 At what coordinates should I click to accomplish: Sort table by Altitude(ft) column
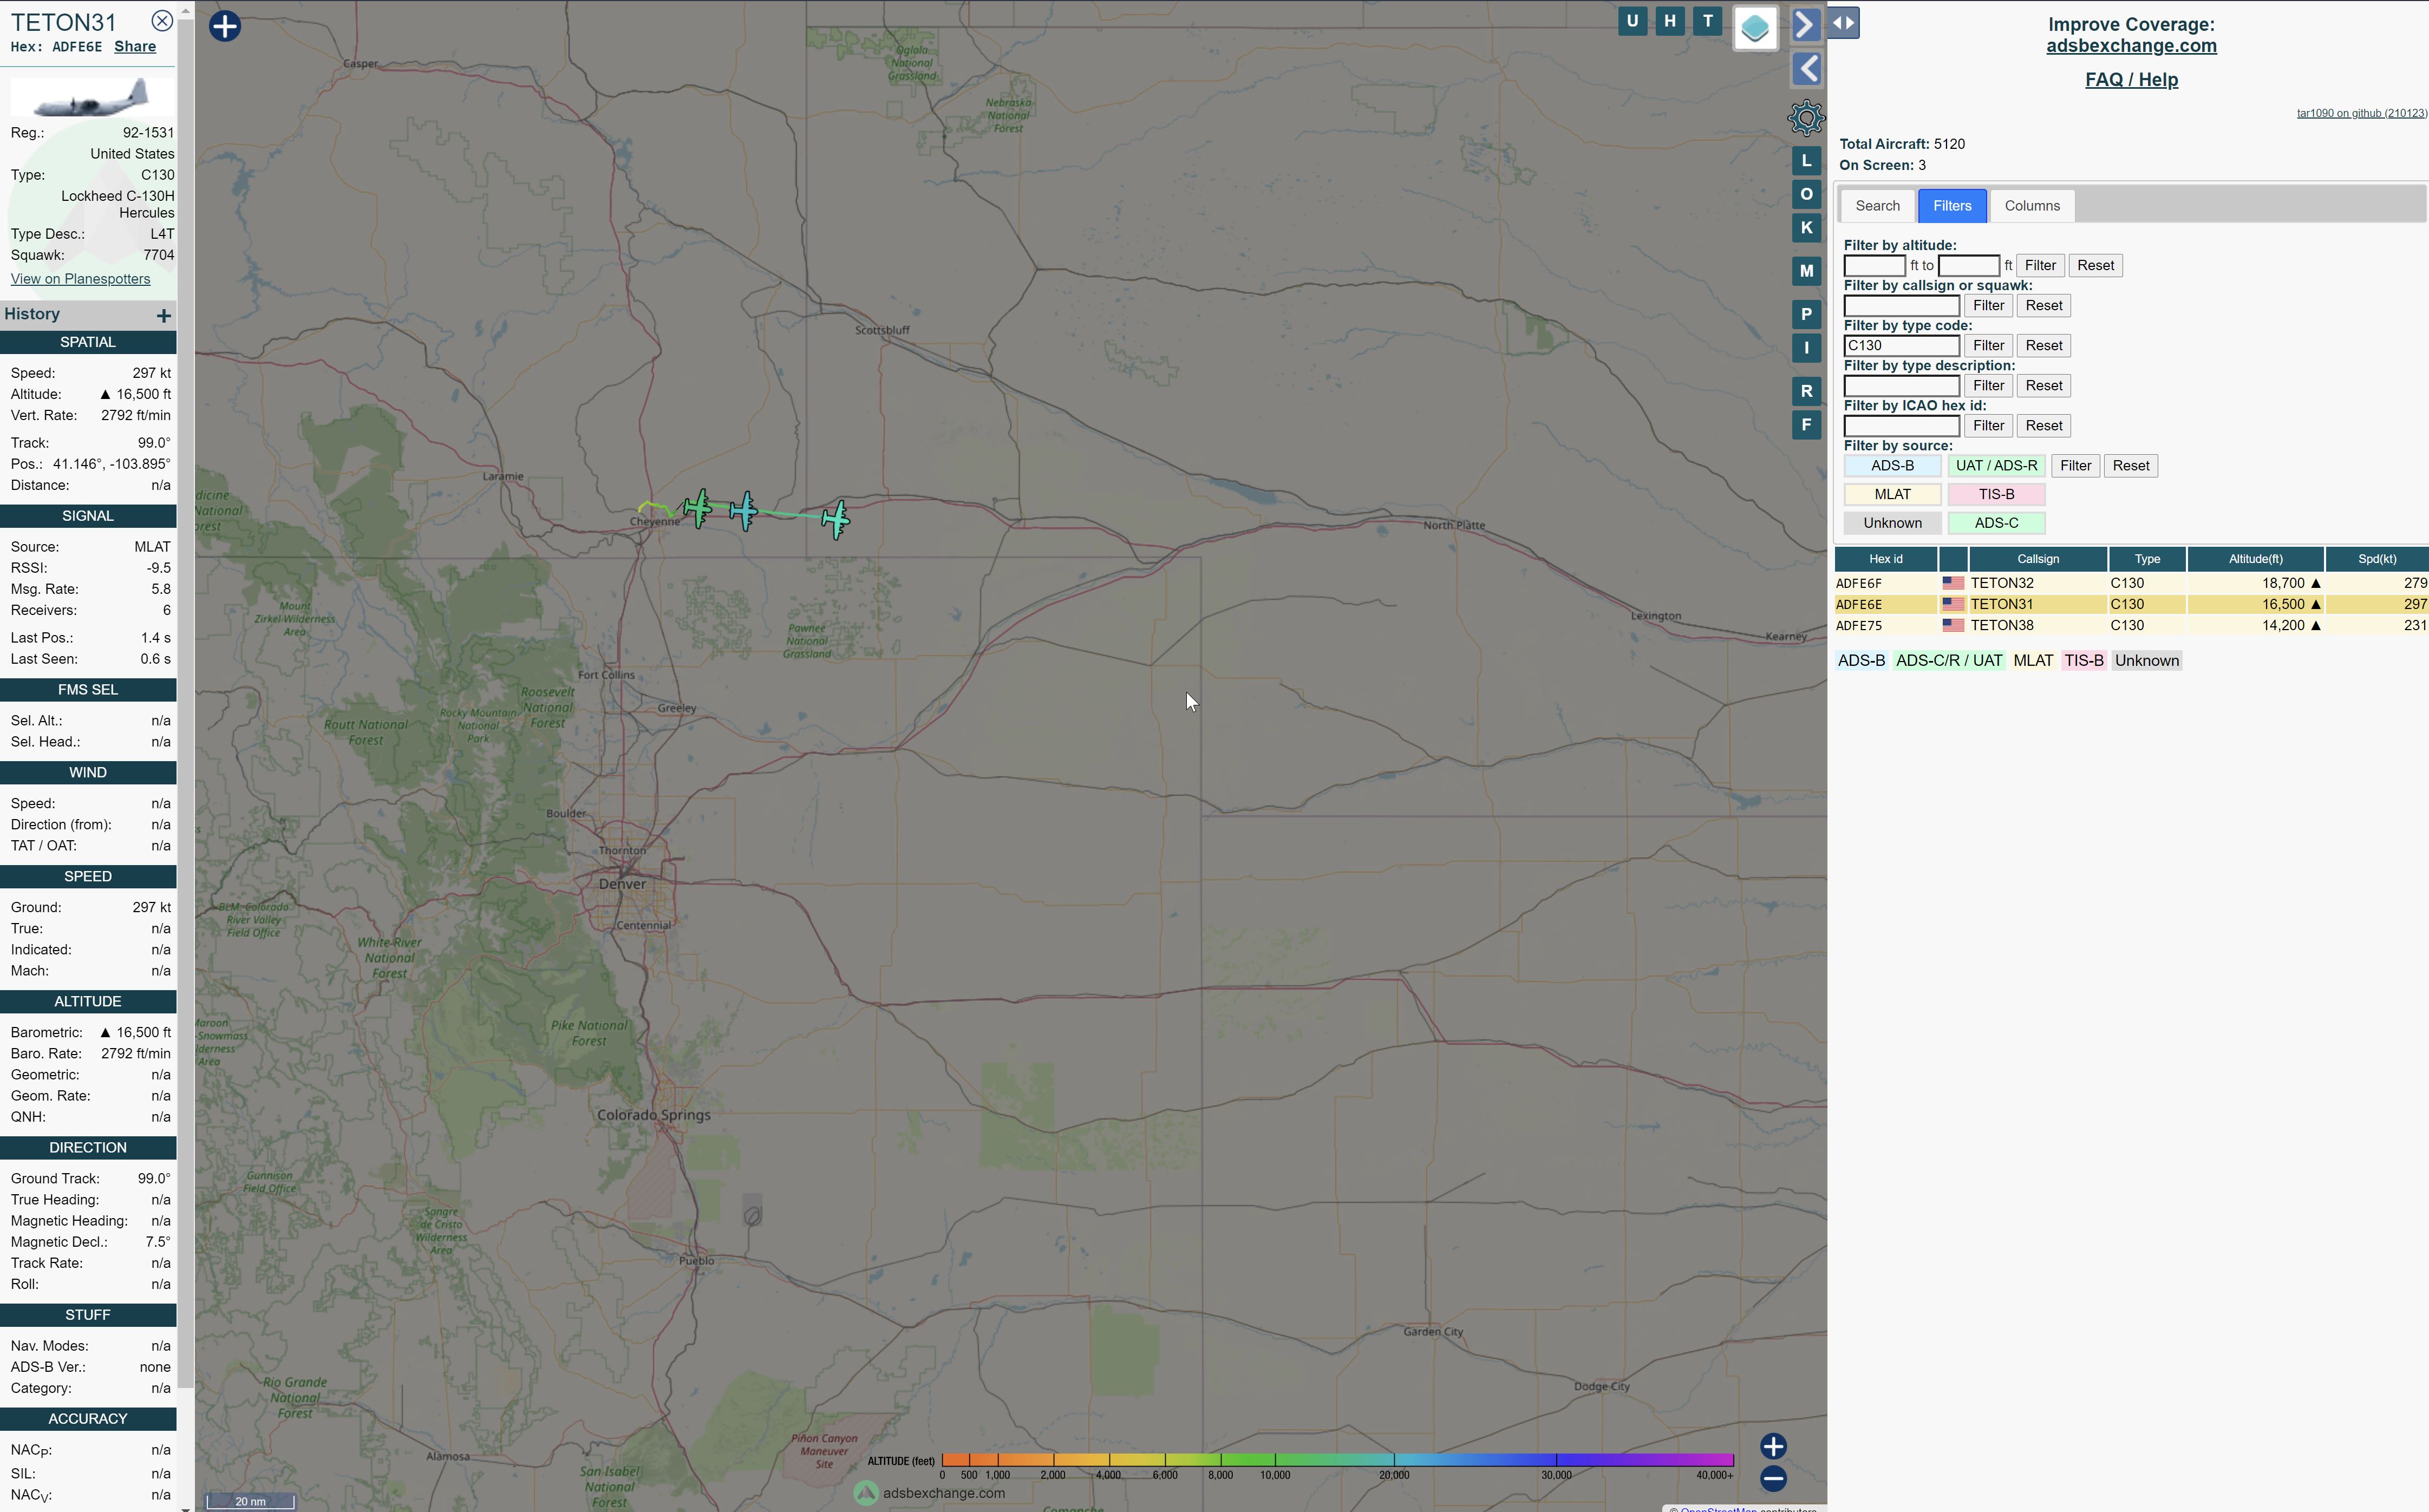tap(2255, 559)
